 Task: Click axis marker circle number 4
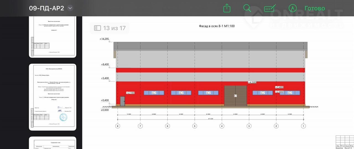coord(222,126)
